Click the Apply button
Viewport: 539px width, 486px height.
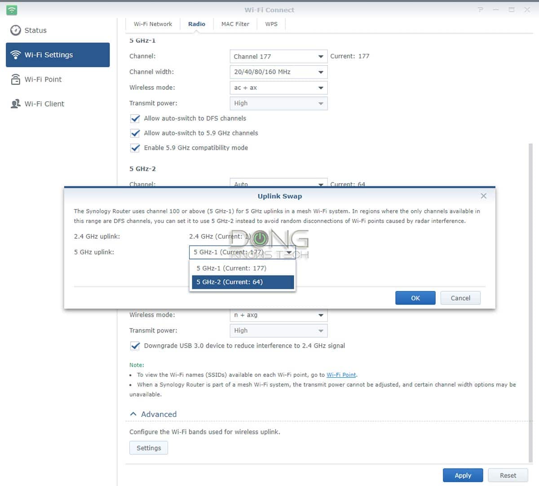463,475
